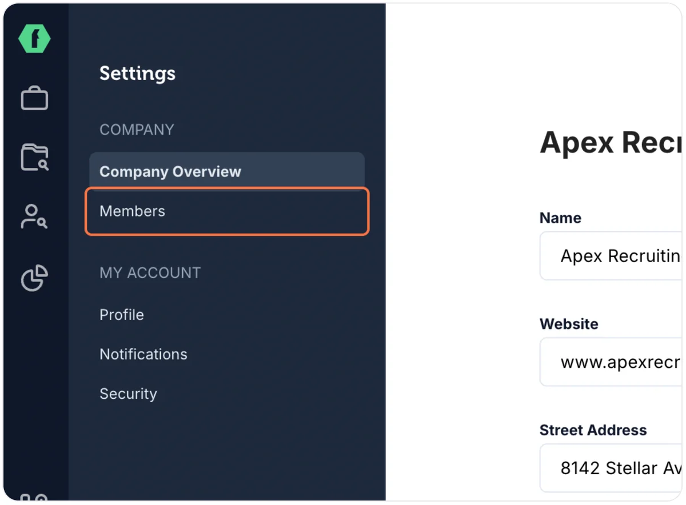Open the Members settings page
The image size is (686, 505).
point(227,211)
